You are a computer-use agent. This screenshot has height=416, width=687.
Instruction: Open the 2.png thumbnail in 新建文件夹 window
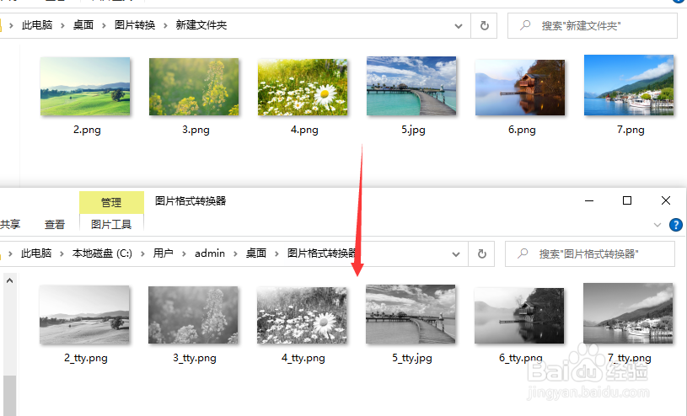coord(85,86)
